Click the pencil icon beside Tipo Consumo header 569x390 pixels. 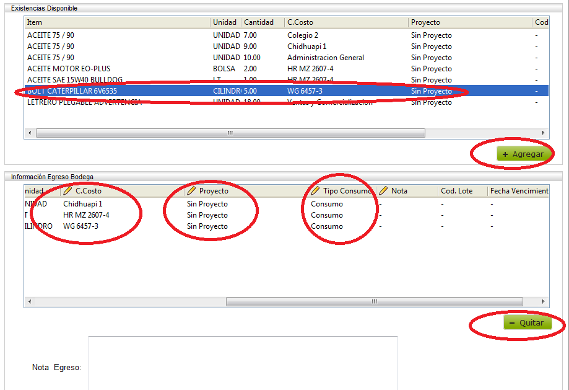coord(315,190)
